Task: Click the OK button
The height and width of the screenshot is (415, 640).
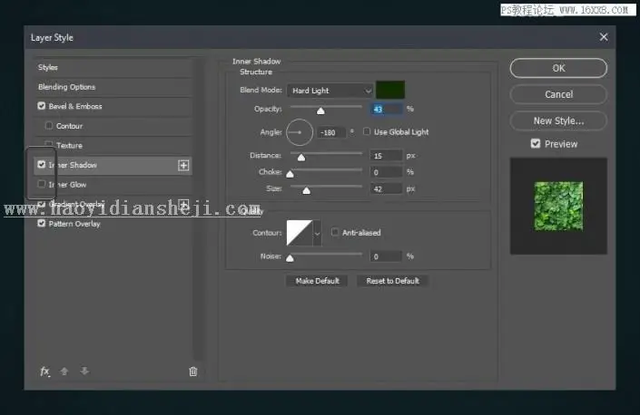Action: click(558, 68)
